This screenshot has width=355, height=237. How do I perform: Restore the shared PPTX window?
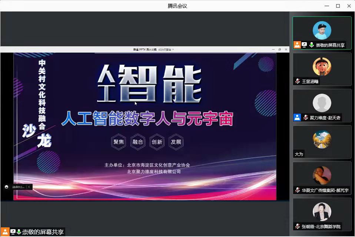click(280, 49)
